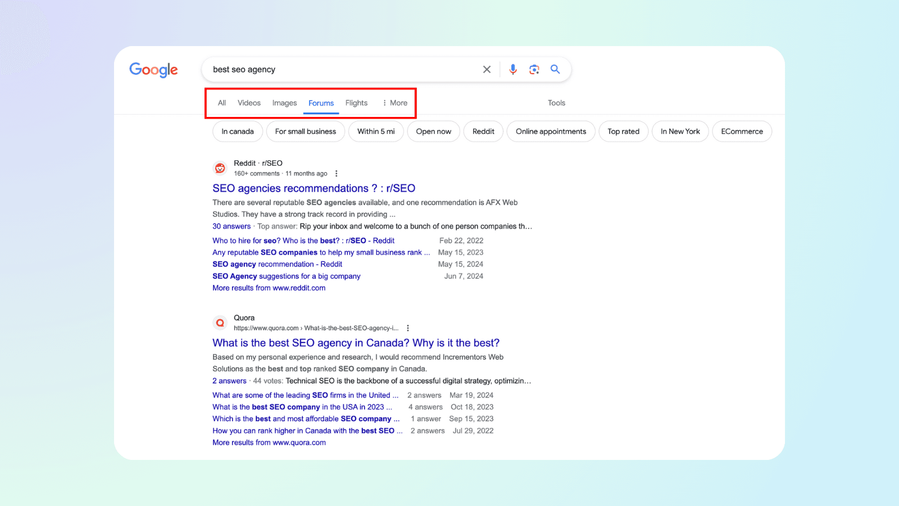Switch to the Images tab
The image size is (899, 506).
(284, 103)
